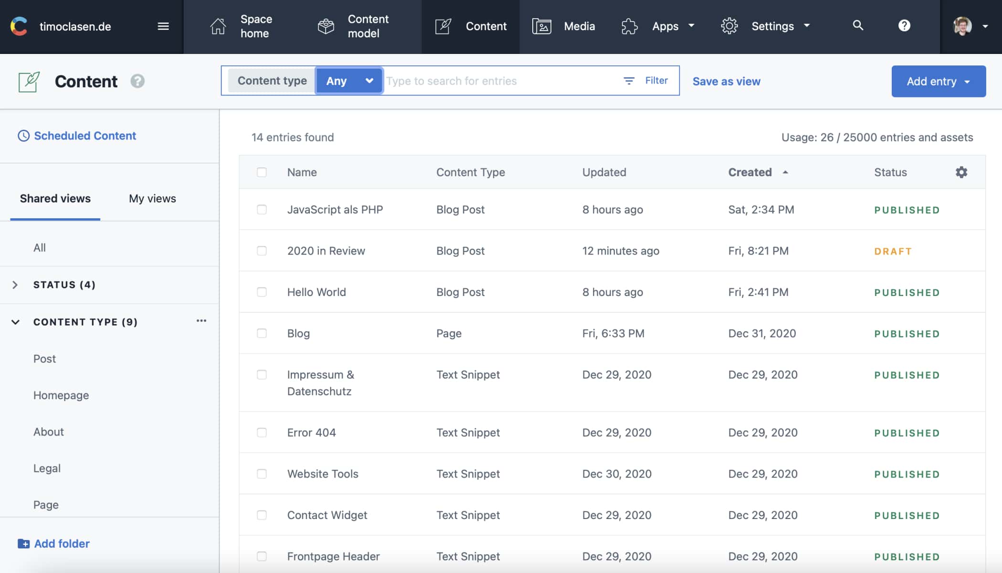The width and height of the screenshot is (1002, 573).
Task: Select the JavaScript als PHP entry checkbox
Action: point(262,210)
